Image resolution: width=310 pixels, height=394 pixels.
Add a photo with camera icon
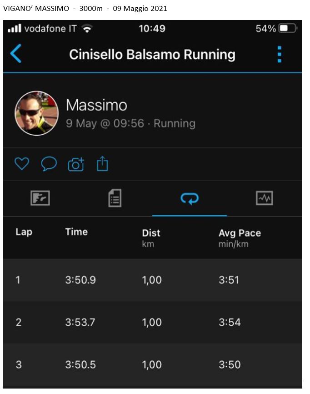[76, 164]
